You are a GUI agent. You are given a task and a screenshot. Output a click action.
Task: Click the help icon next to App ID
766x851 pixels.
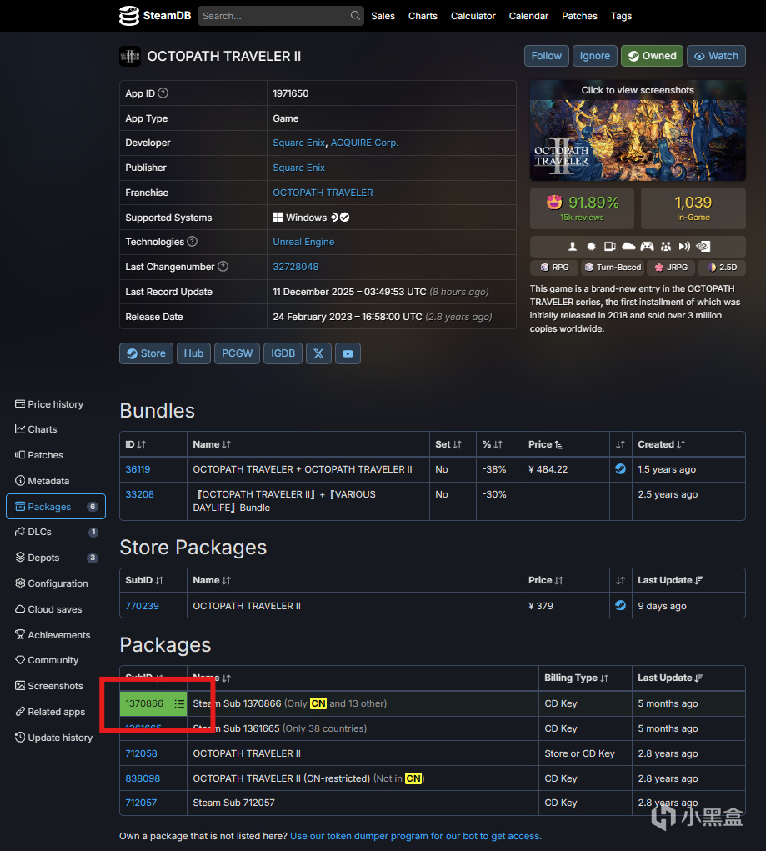(x=163, y=93)
